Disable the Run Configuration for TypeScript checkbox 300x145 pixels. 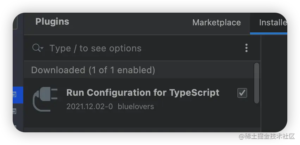pos(242,93)
